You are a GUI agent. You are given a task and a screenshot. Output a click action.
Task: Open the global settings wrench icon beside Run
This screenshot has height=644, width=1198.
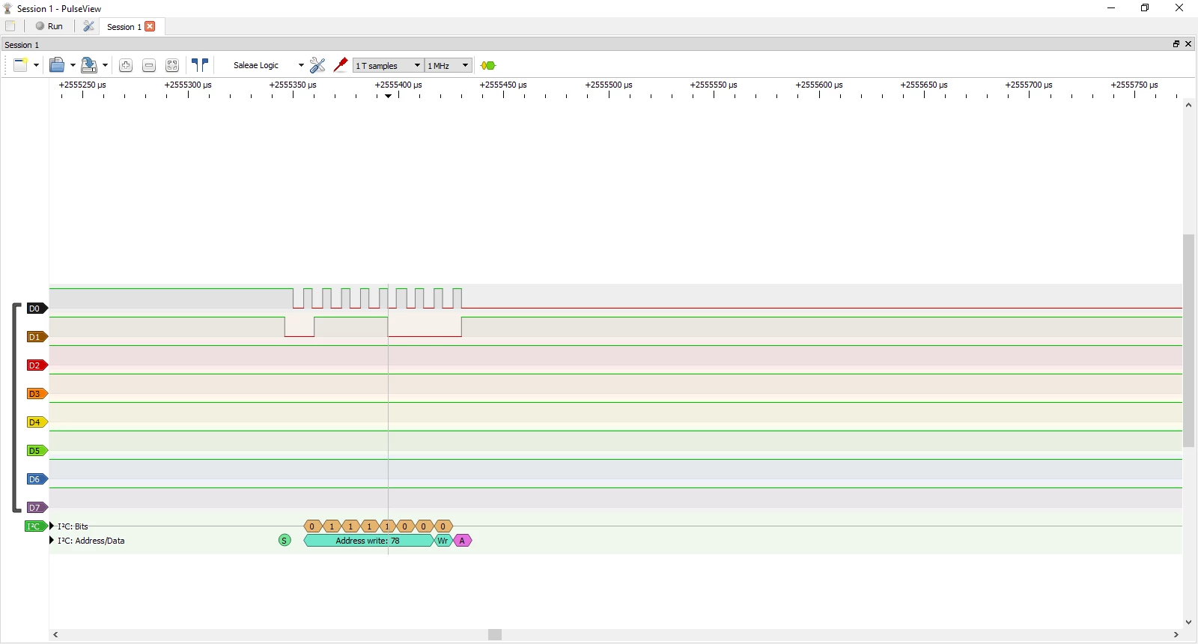coord(88,26)
